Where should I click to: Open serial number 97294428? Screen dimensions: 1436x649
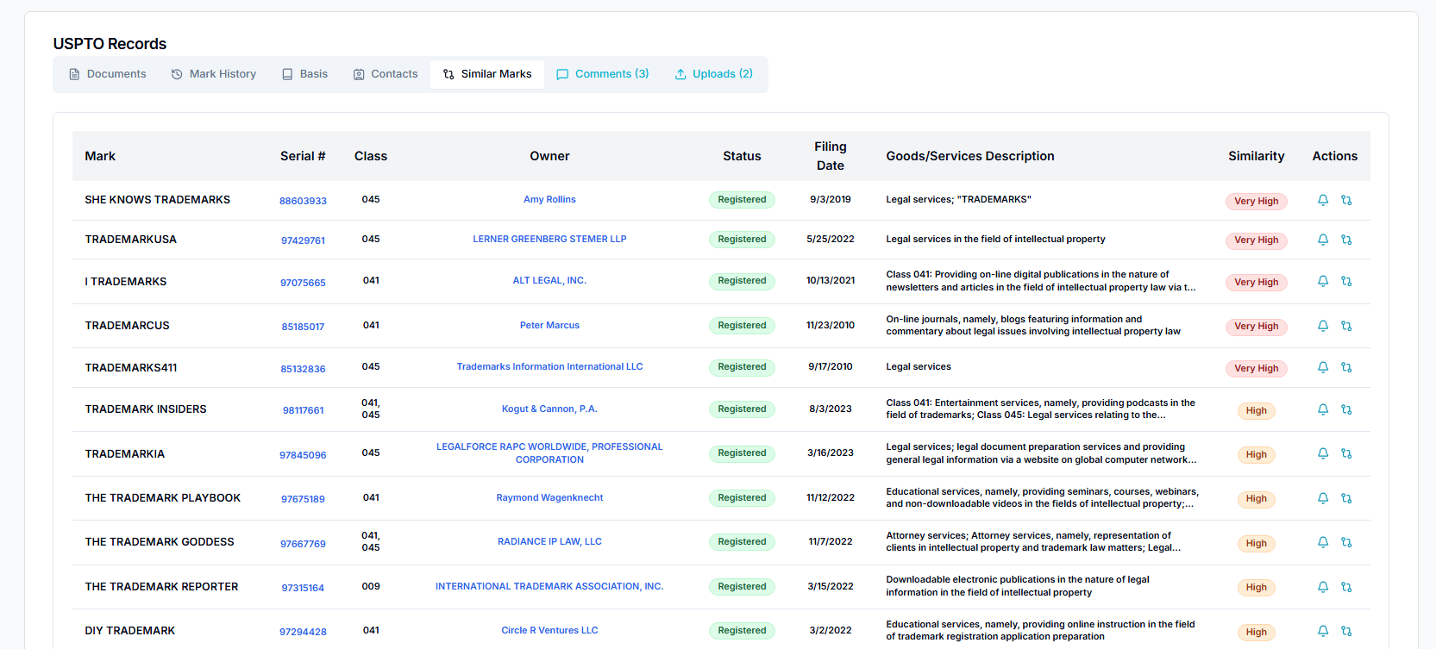[x=303, y=632]
